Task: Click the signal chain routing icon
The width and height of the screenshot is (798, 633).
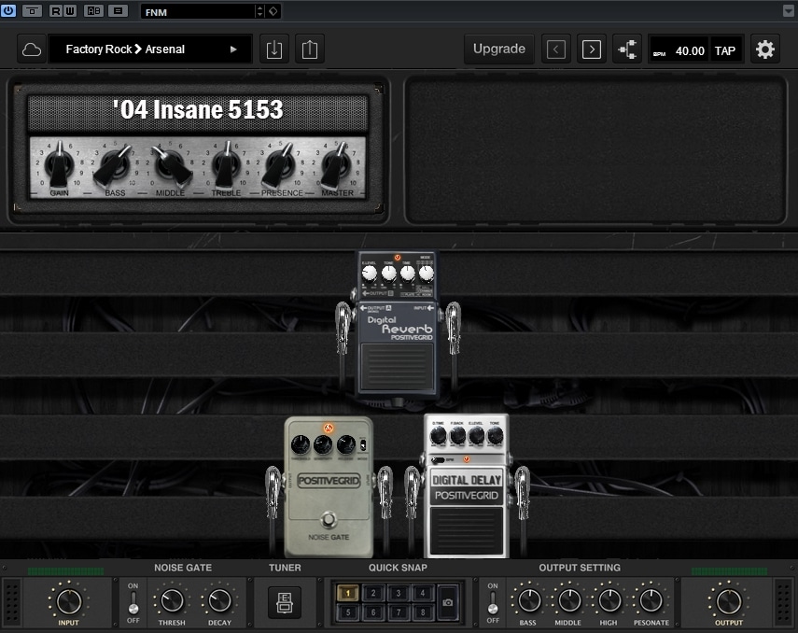Action: click(x=627, y=49)
